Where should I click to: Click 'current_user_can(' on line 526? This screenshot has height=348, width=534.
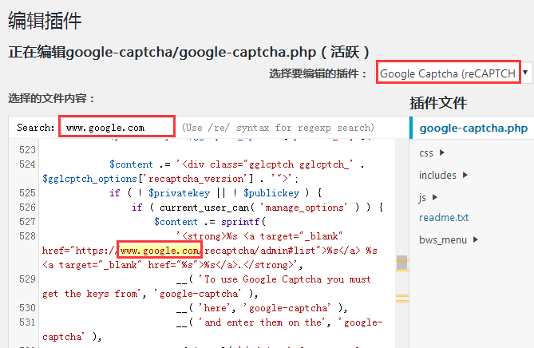point(207,208)
